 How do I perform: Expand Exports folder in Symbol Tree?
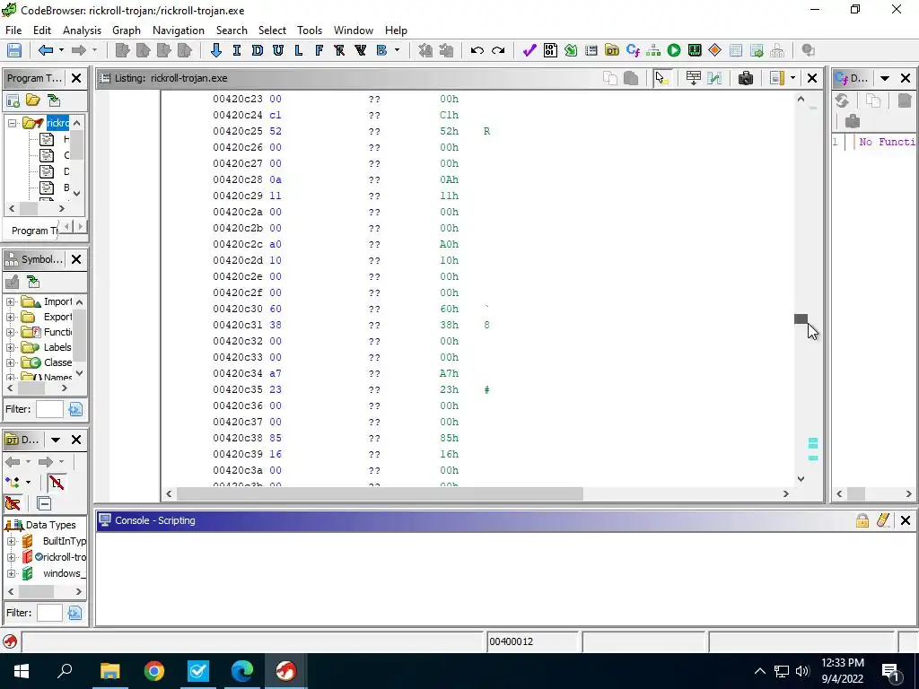tap(11, 317)
